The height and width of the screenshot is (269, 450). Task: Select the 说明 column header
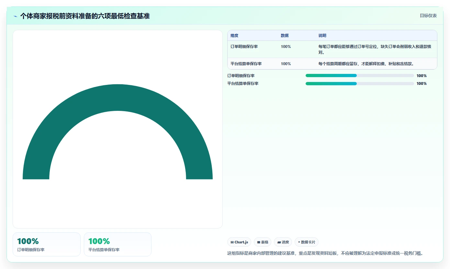(x=322, y=36)
